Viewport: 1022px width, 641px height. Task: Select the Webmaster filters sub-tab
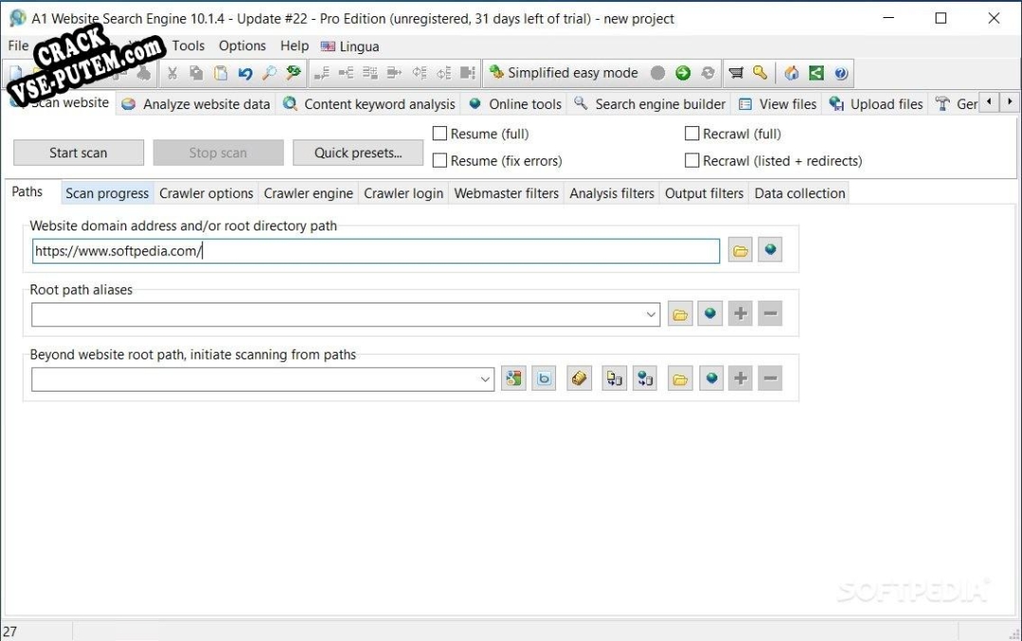[507, 193]
